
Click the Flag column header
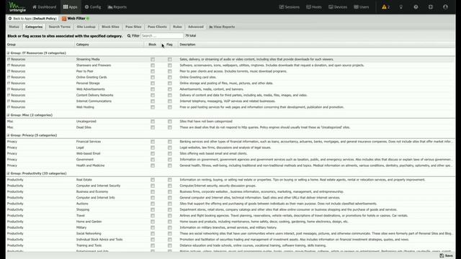pyautogui.click(x=169, y=45)
